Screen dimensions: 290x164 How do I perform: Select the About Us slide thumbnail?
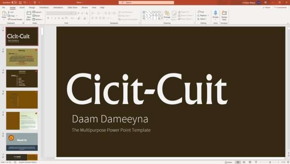(22, 142)
